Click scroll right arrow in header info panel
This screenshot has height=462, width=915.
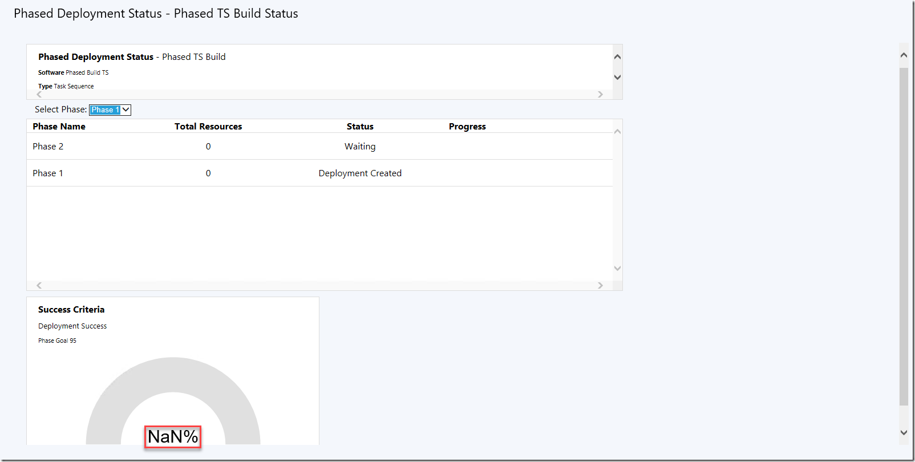tap(600, 95)
